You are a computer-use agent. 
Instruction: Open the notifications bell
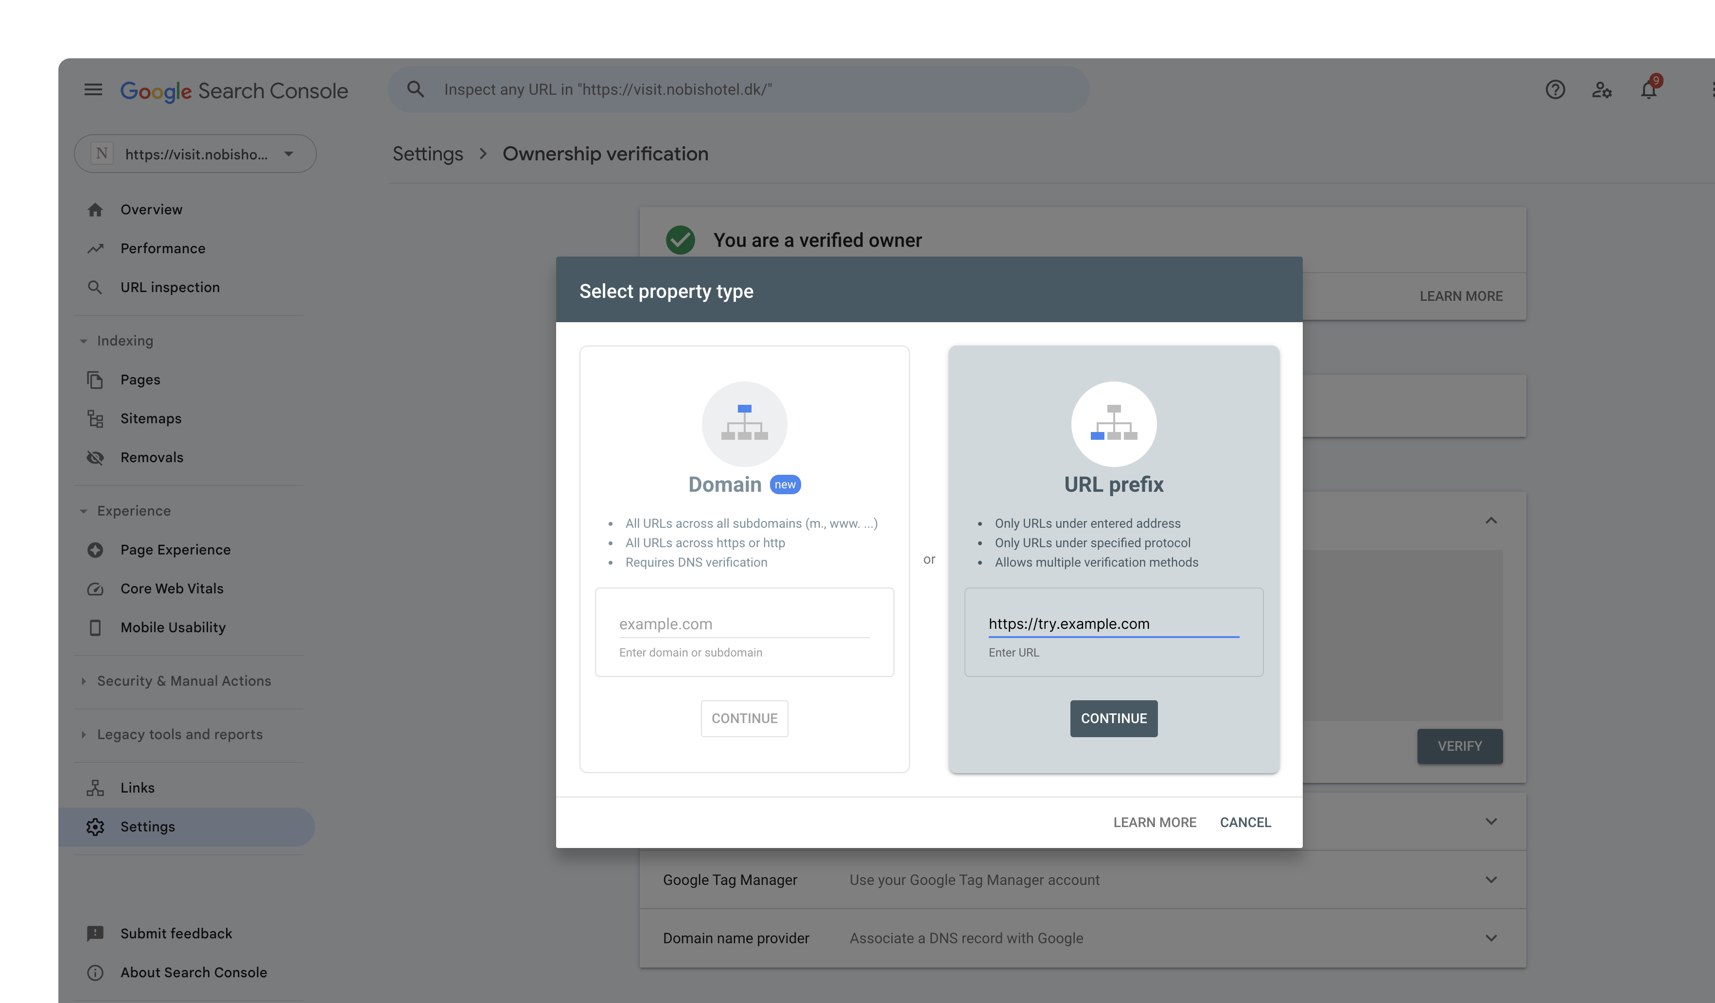(x=1648, y=89)
